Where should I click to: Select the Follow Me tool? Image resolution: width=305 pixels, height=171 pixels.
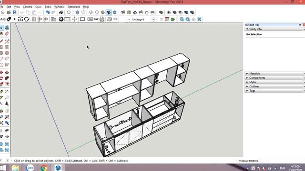pos(7,78)
